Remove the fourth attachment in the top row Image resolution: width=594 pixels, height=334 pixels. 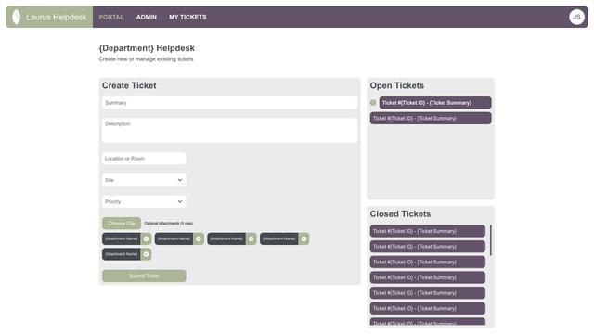(303, 239)
